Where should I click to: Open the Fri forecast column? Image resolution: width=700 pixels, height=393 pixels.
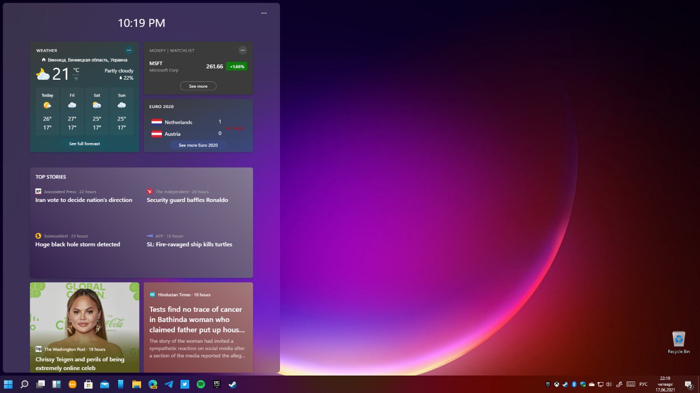[72, 111]
